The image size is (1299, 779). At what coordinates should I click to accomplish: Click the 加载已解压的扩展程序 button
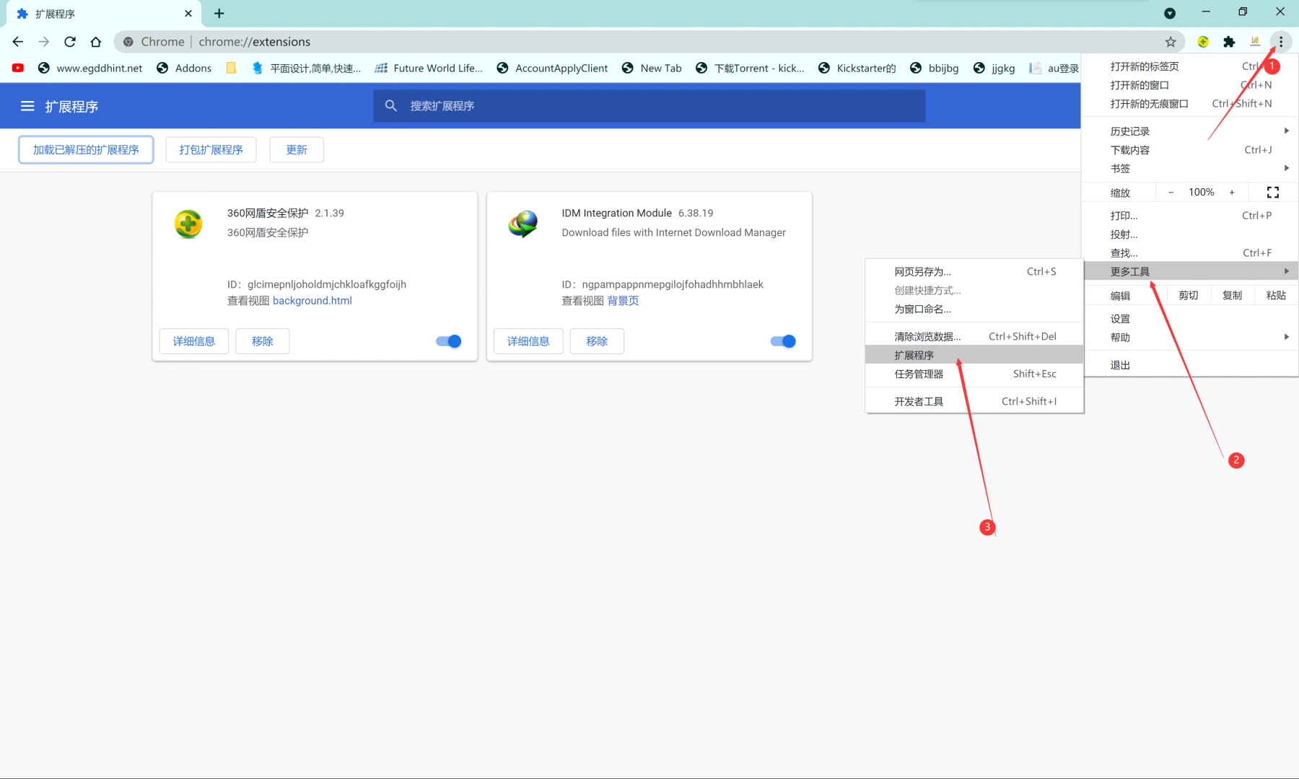[x=86, y=149]
